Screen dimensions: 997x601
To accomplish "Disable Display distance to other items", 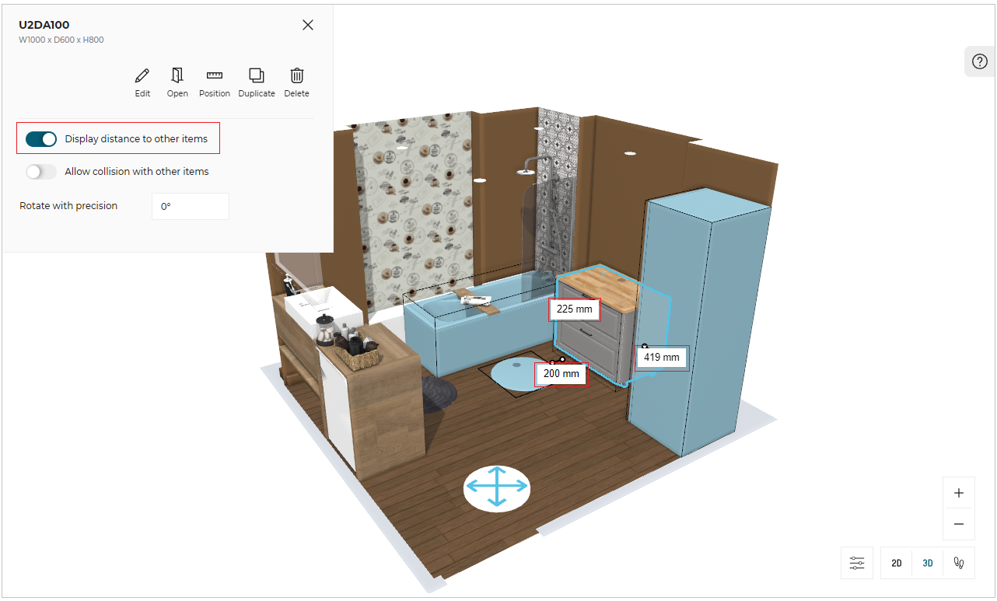I will click(x=41, y=139).
